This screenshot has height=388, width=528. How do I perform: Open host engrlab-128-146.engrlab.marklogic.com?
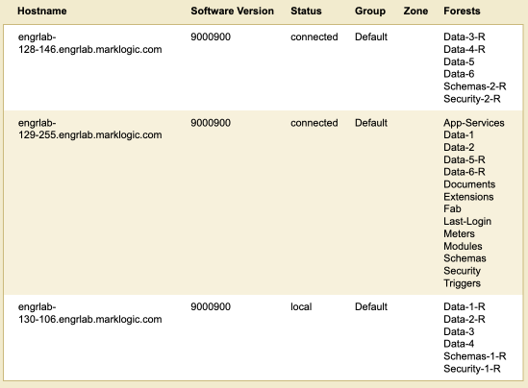click(89, 43)
